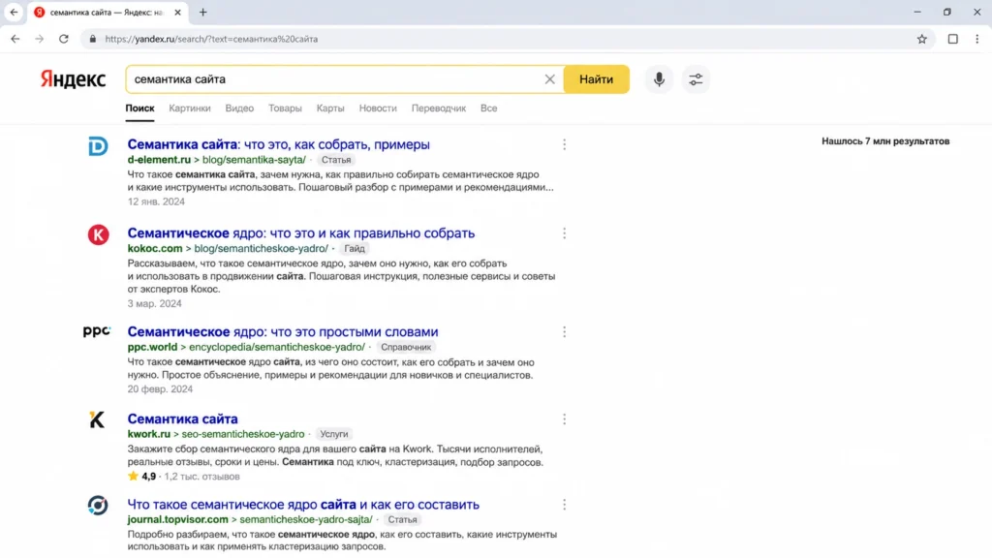Open kwork.ru favicon
The width and height of the screenshot is (992, 558).
tap(97, 419)
